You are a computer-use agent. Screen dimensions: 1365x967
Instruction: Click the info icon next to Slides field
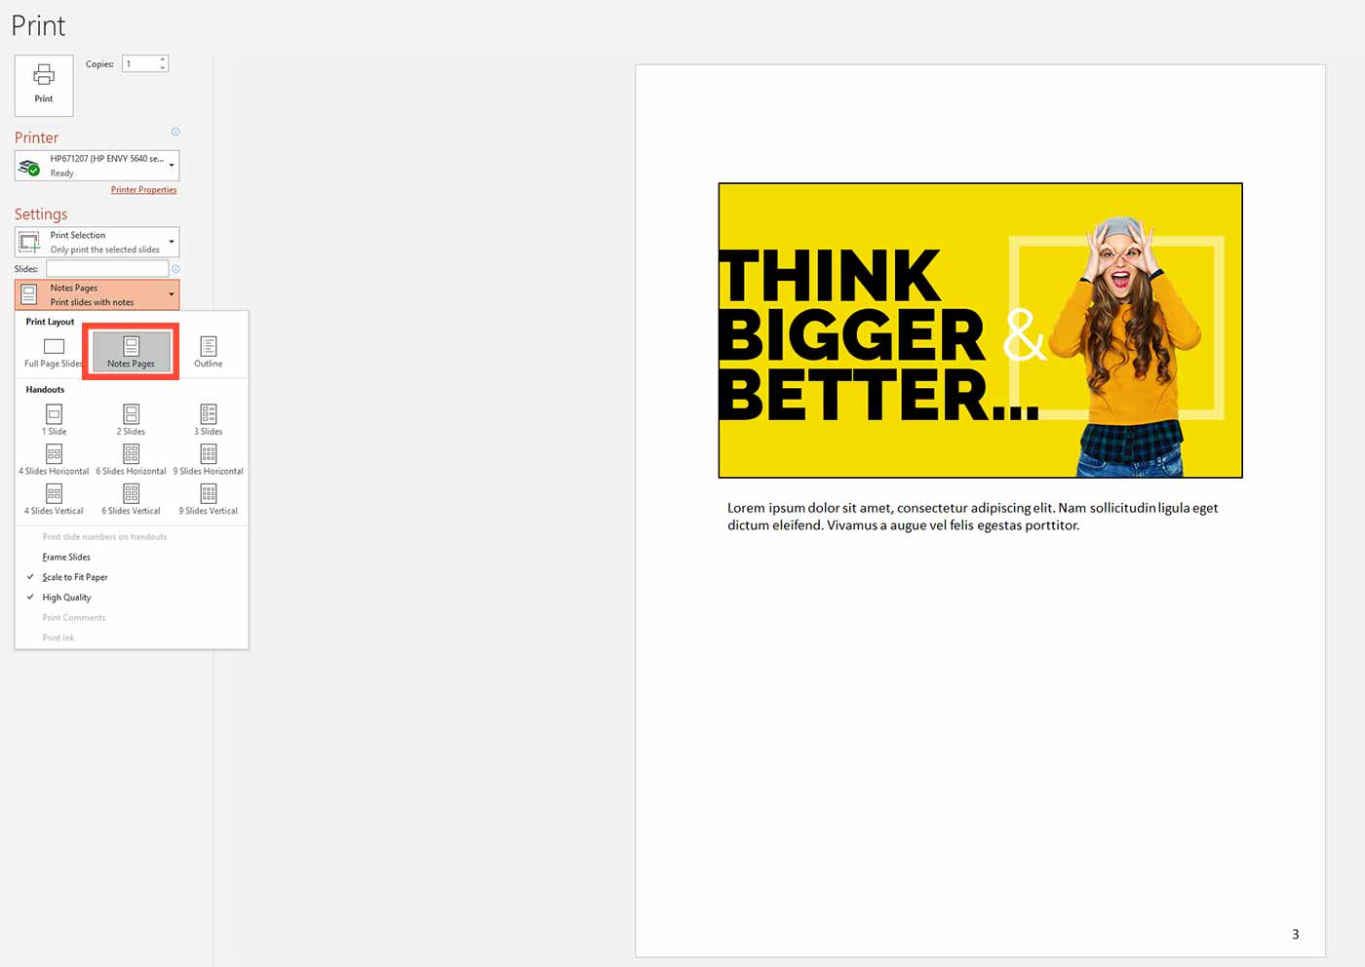(175, 269)
